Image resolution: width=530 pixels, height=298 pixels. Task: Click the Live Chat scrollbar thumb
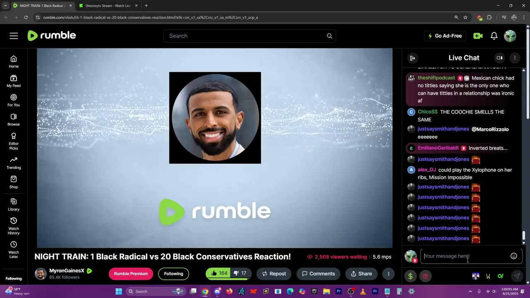click(524, 235)
